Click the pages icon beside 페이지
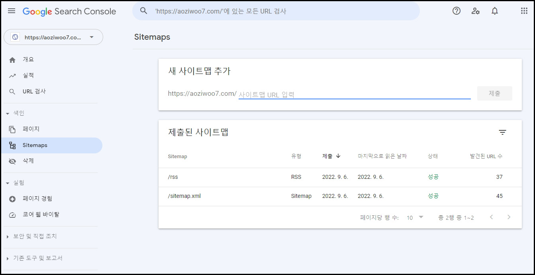 point(12,130)
